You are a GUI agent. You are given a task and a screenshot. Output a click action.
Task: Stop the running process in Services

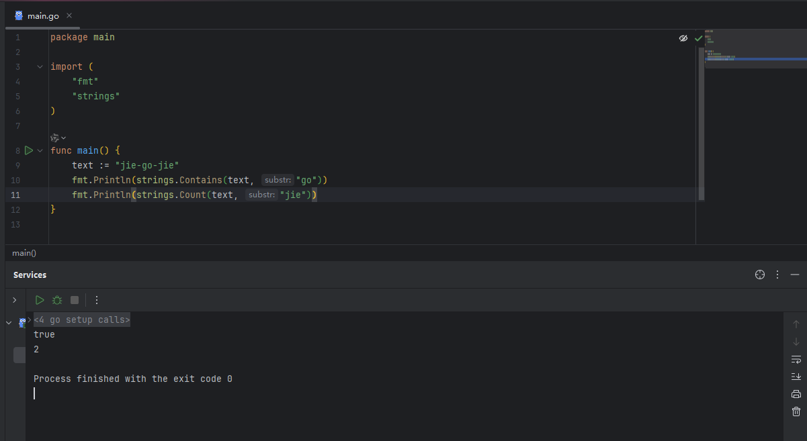point(75,300)
